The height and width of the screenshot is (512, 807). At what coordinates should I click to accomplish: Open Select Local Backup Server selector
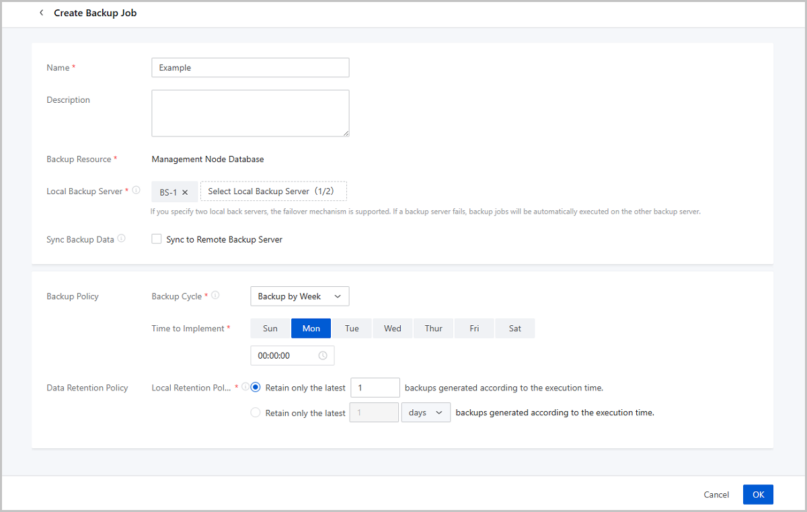[x=274, y=191]
